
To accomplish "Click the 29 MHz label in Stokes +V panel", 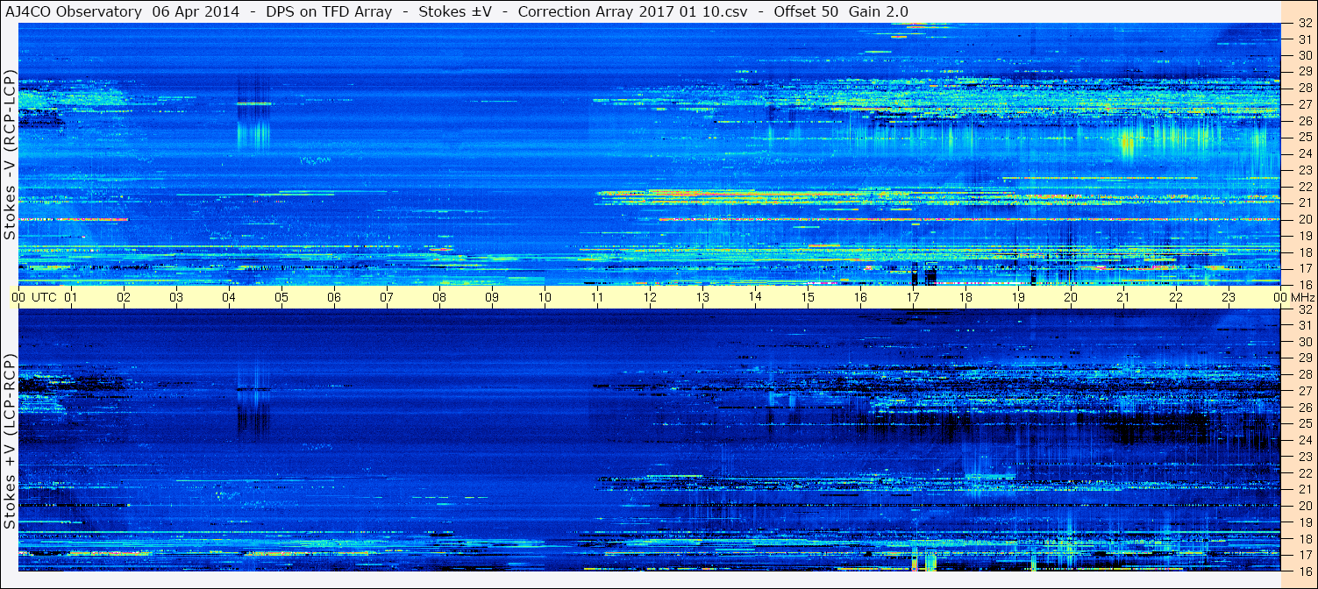I will tap(1304, 358).
